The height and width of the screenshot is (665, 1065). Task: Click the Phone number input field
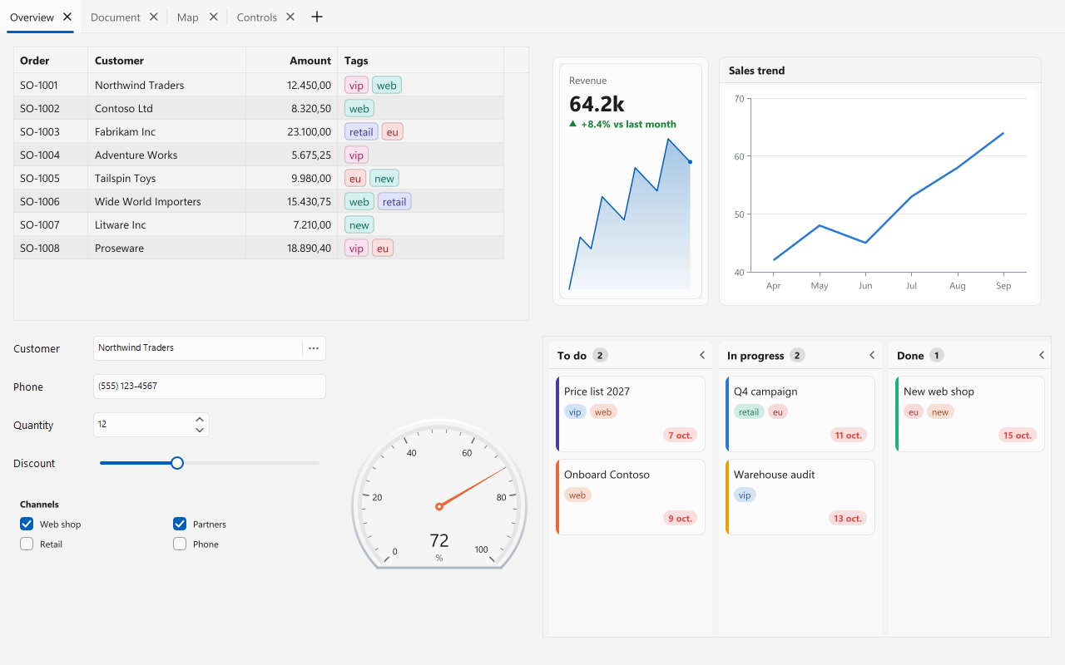coord(210,387)
